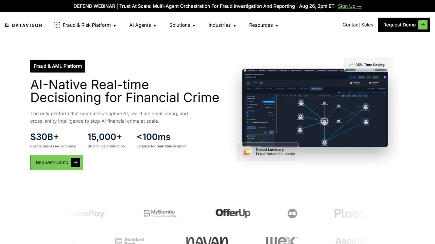Expand the Fraud & Risk Platform menu
The image size is (435, 244).
85,25
